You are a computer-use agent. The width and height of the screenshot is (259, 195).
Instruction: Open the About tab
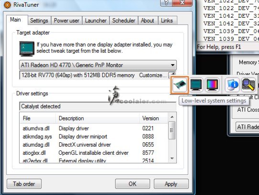pyautogui.click(x=148, y=21)
